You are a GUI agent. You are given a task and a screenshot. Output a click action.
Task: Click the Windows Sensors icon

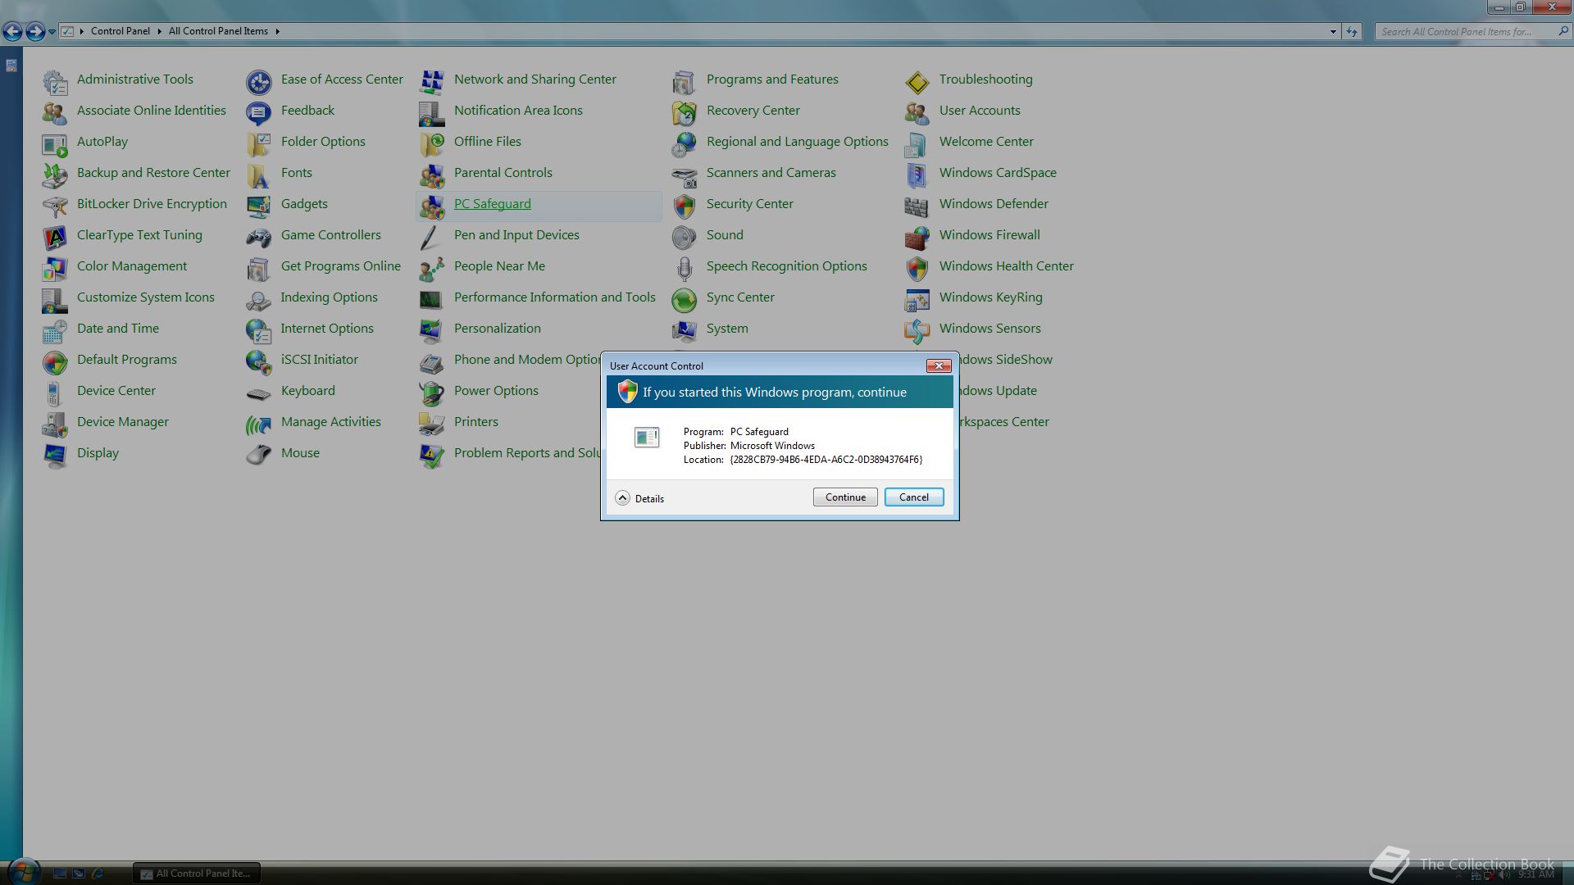pyautogui.click(x=917, y=330)
